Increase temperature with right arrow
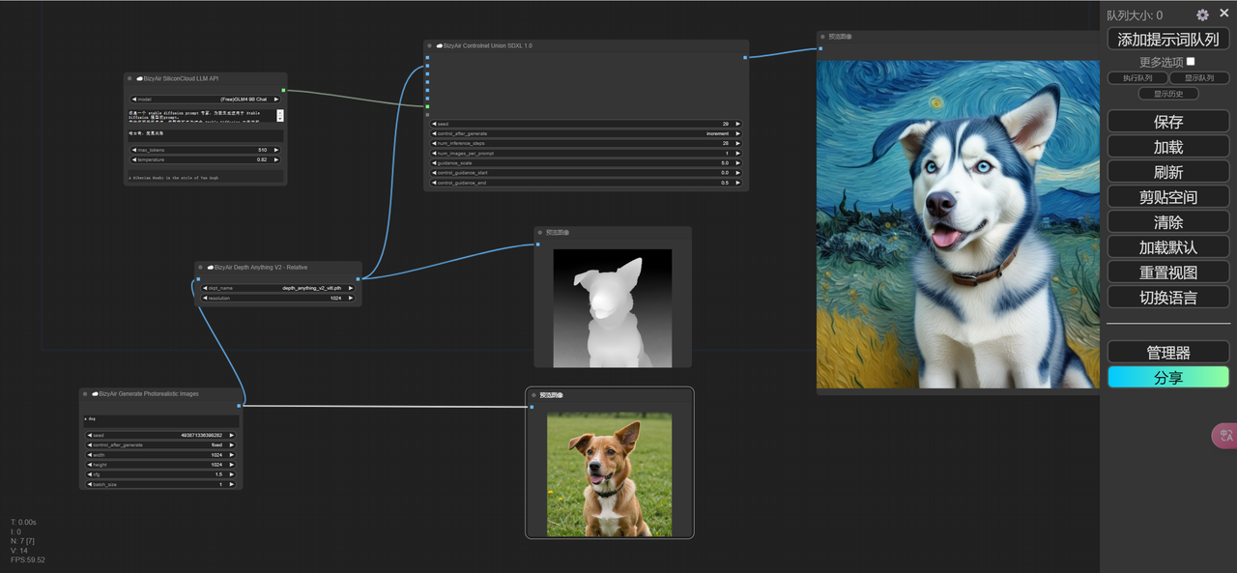The image size is (1237, 573). 277,159
